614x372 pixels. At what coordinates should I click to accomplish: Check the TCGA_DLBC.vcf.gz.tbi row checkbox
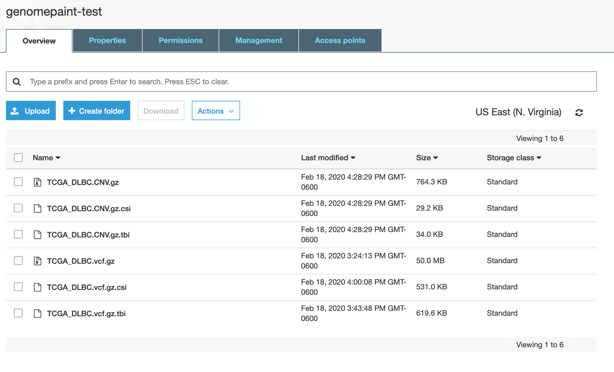click(x=18, y=313)
